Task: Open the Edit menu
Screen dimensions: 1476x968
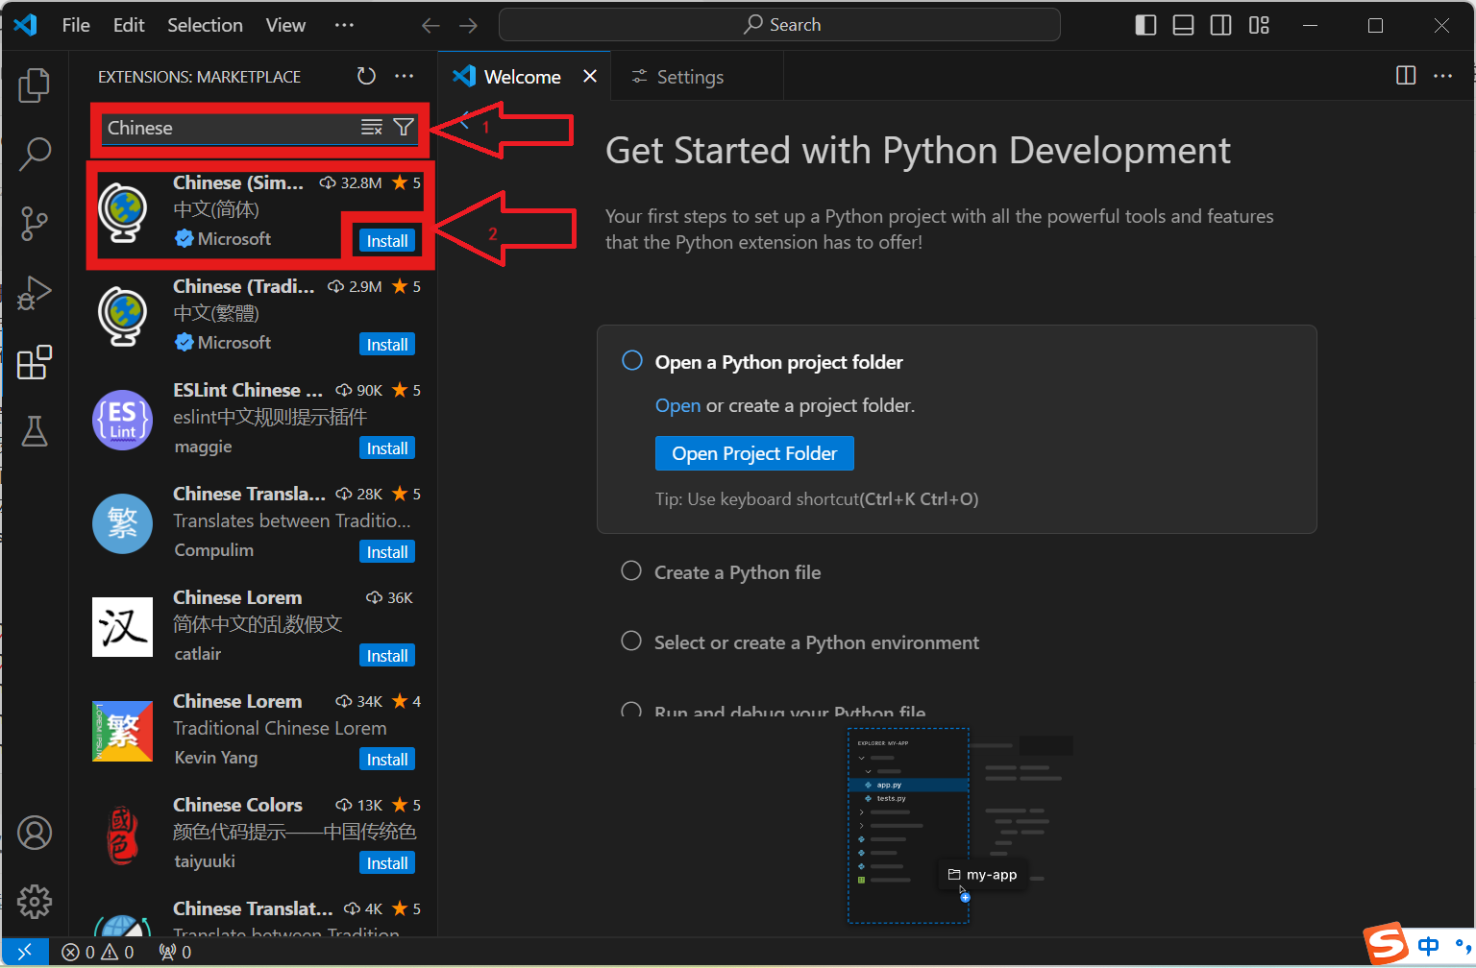Action: tap(129, 25)
